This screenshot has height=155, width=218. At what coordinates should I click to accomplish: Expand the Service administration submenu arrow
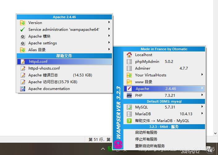point(109,29)
